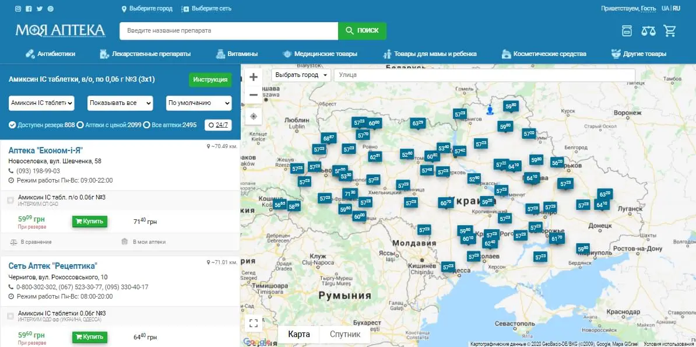Open the shopping cart icon

click(670, 31)
